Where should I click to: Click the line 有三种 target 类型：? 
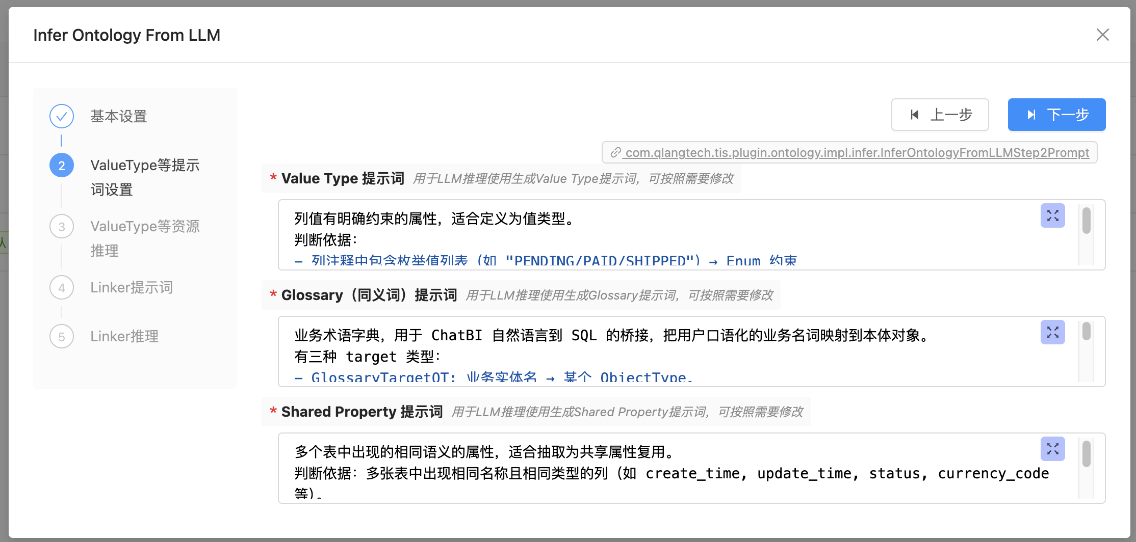click(368, 357)
